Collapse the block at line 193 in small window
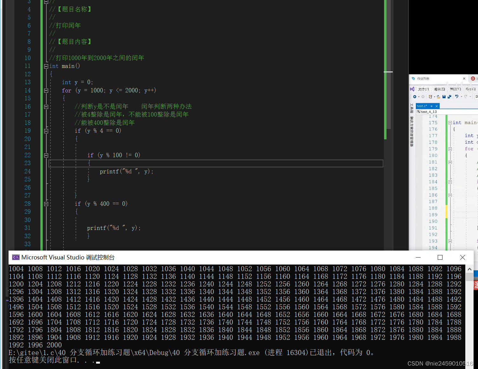Image resolution: width=478 pixels, height=369 pixels. click(x=450, y=241)
